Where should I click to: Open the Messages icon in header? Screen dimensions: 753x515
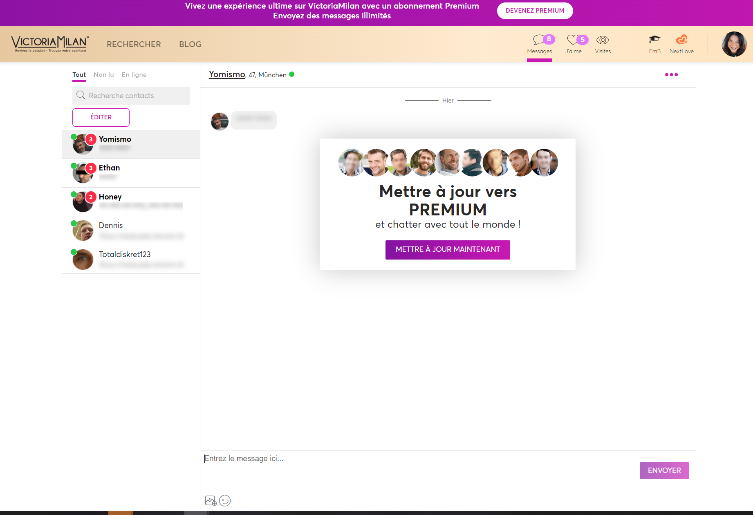[539, 44]
